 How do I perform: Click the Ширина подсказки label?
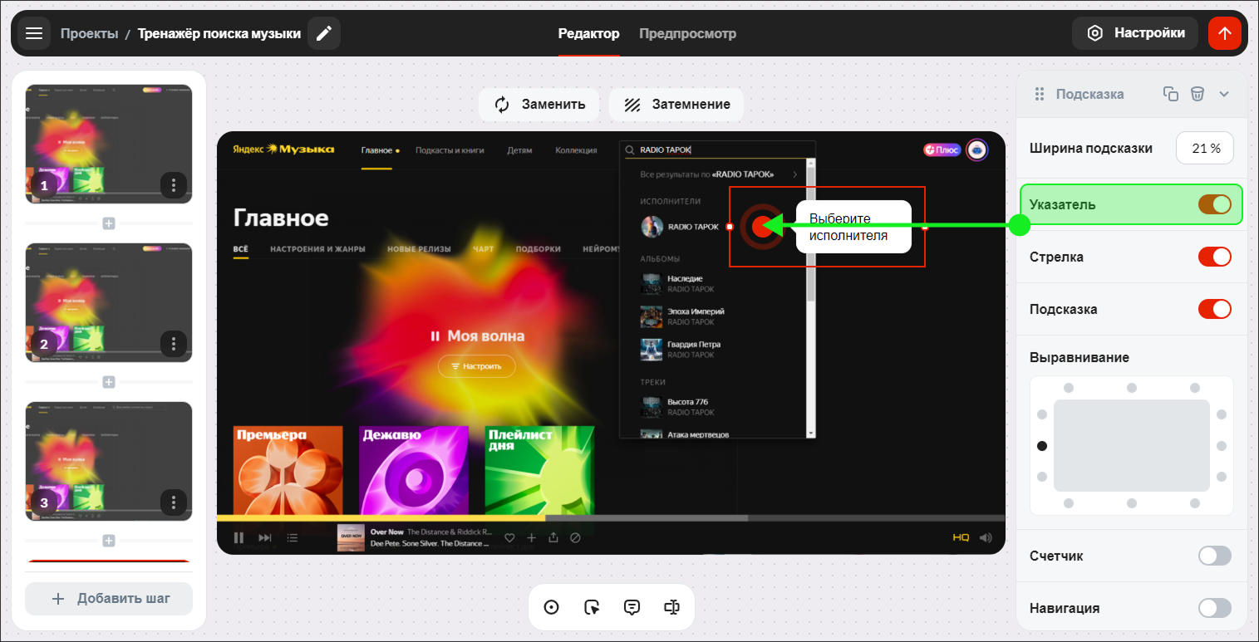click(x=1091, y=149)
